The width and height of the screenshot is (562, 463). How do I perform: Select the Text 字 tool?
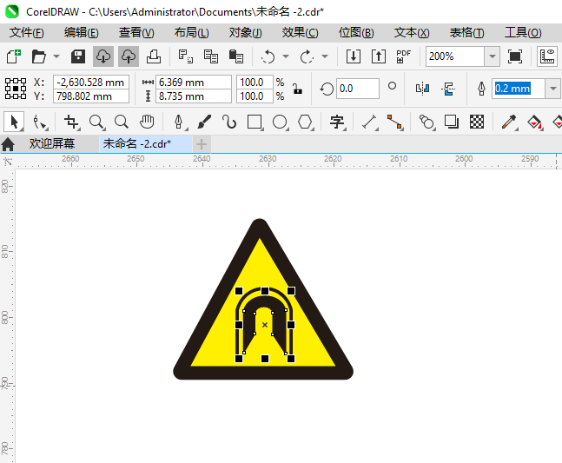[337, 122]
